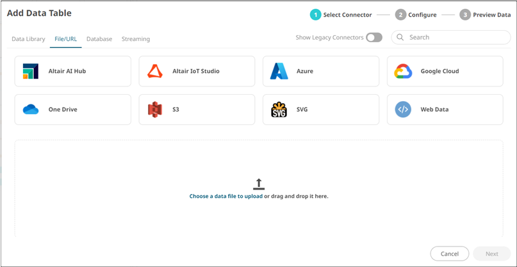Image resolution: width=517 pixels, height=267 pixels.
Task: Pick the Google Cloud logo icon
Action: coord(403,71)
